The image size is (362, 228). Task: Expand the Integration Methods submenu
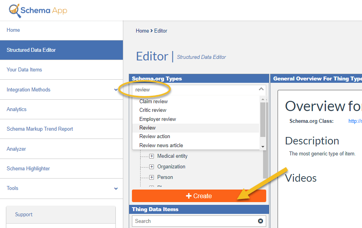116,89
